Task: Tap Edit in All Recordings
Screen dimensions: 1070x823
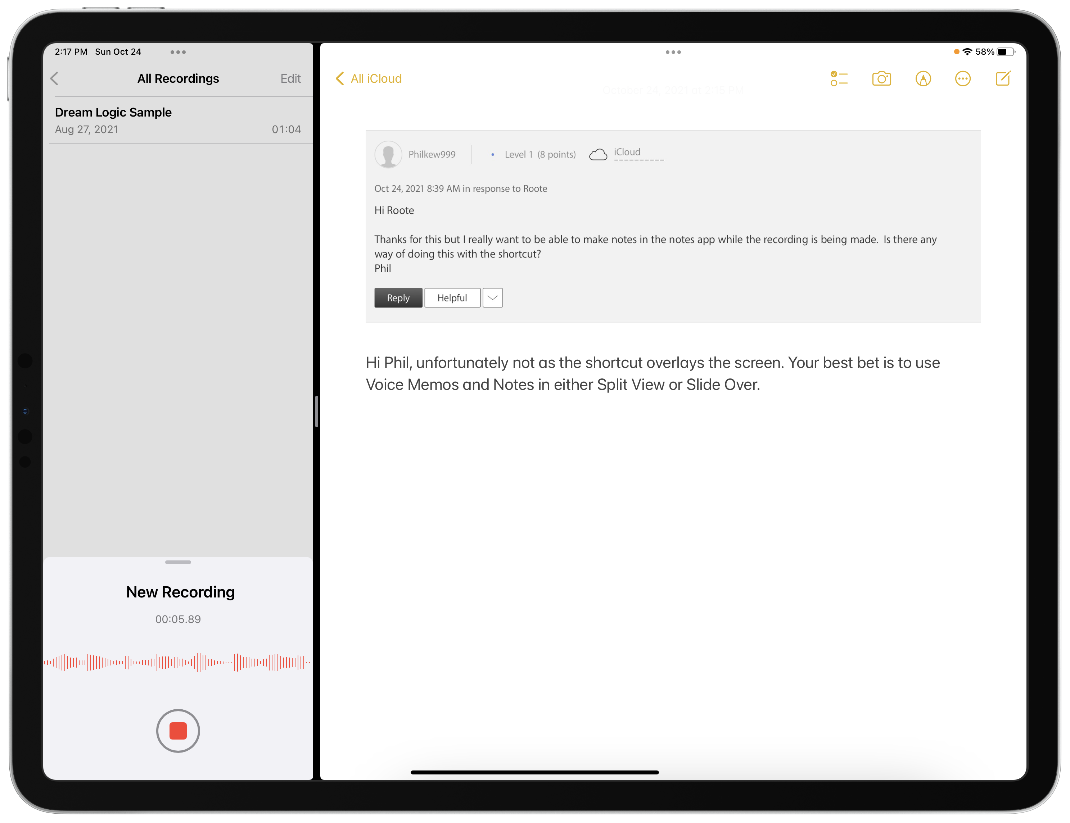Action: click(x=290, y=78)
